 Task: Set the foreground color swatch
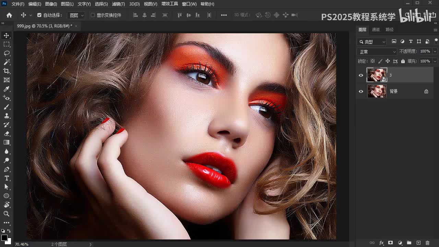pos(4,238)
